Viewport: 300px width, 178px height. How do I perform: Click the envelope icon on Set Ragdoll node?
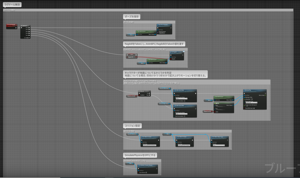coord(184,51)
